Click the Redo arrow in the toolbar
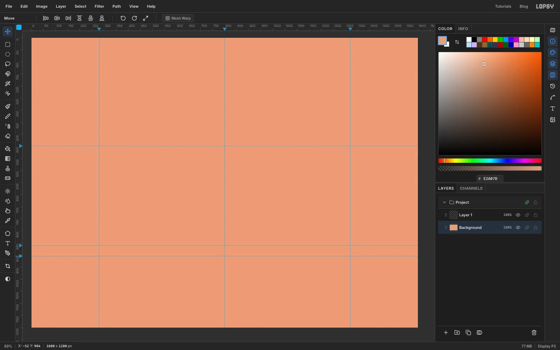This screenshot has width=560, height=350. coord(134,18)
